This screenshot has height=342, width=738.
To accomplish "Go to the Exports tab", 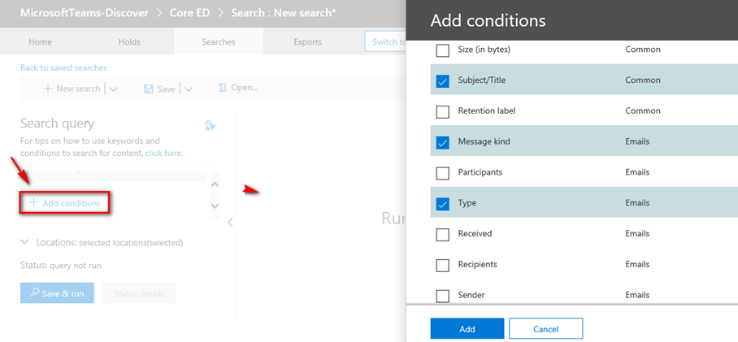I will pos(307,42).
